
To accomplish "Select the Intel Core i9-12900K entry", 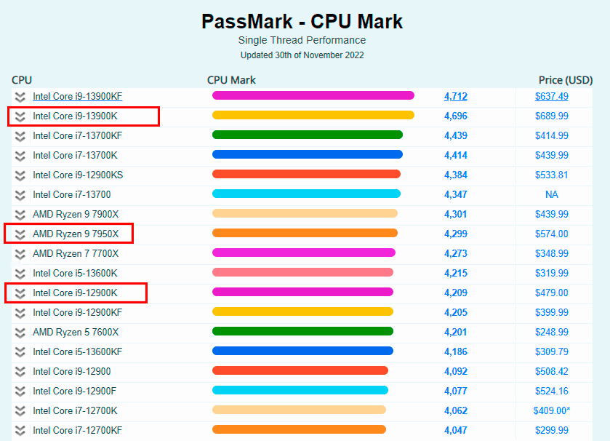I will click(x=73, y=292).
